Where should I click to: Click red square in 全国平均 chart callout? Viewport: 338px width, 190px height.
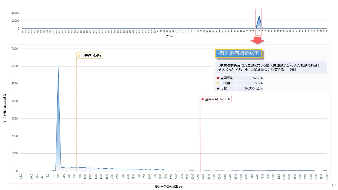tap(202, 99)
